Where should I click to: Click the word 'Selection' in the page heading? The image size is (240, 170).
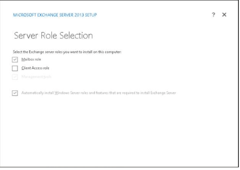pos(76,36)
